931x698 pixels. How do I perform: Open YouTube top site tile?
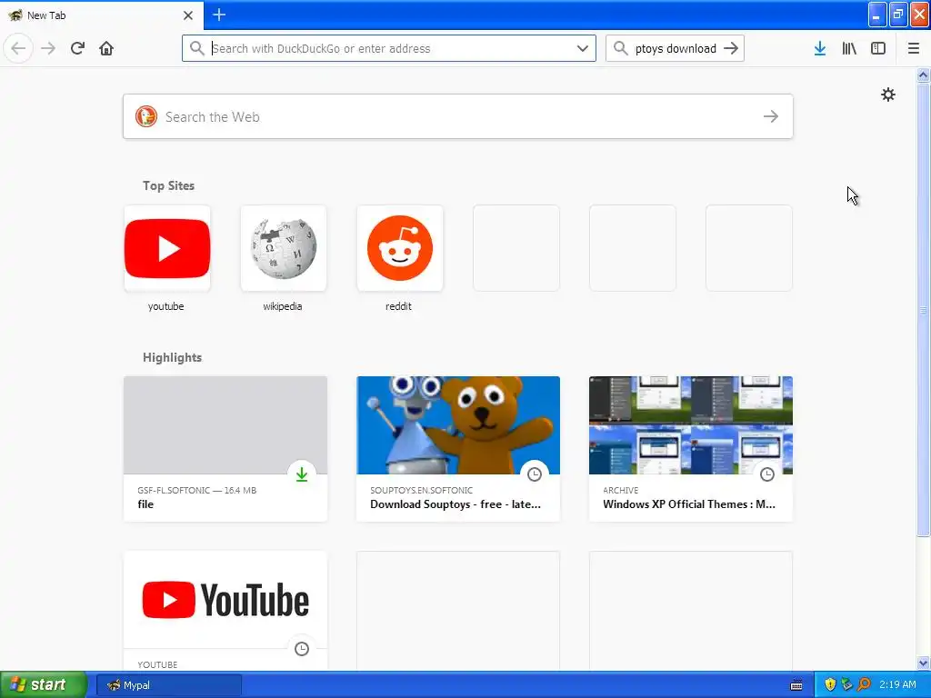(167, 248)
